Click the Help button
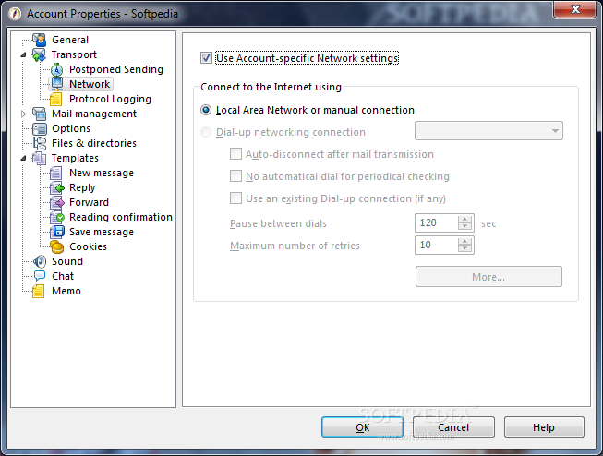Viewport: 603px width, 456px height. [544, 427]
